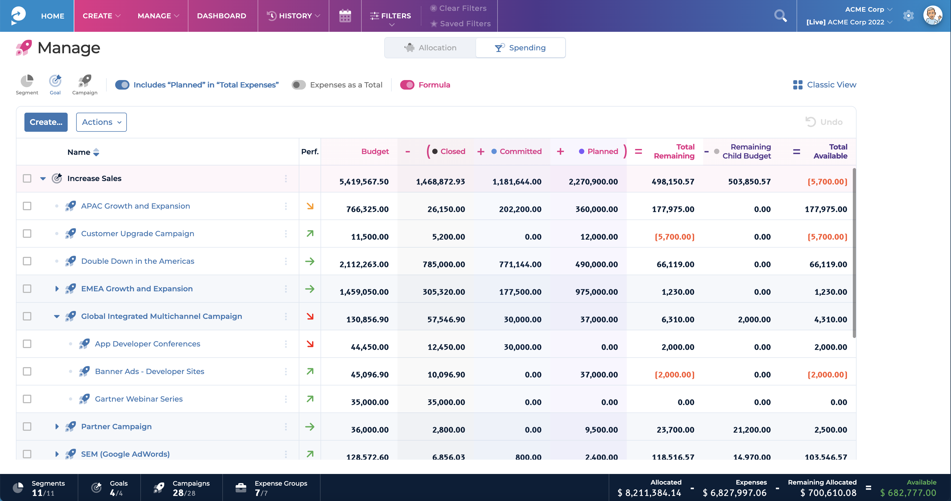This screenshot has width=951, height=501.
Task: Open row menu dots for Customer Upgrade Campaign
Action: click(286, 234)
